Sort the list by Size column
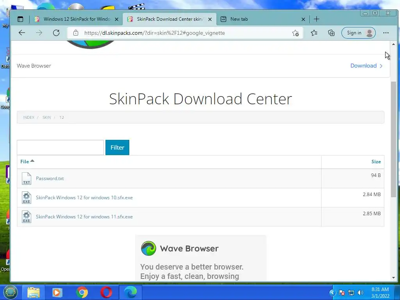400x300 pixels. [376, 161]
